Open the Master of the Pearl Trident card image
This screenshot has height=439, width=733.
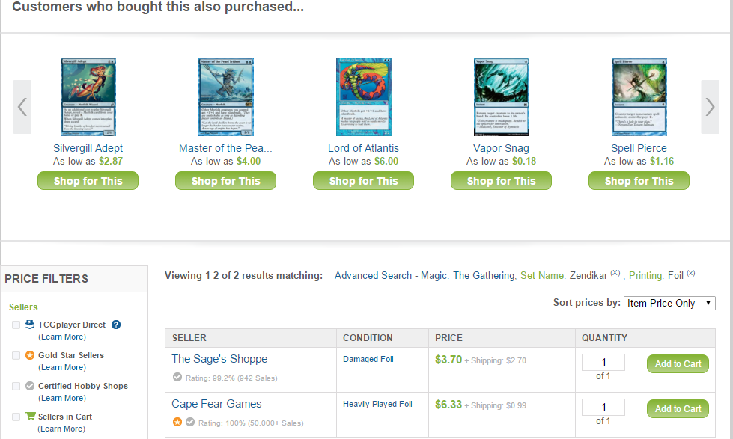click(226, 96)
